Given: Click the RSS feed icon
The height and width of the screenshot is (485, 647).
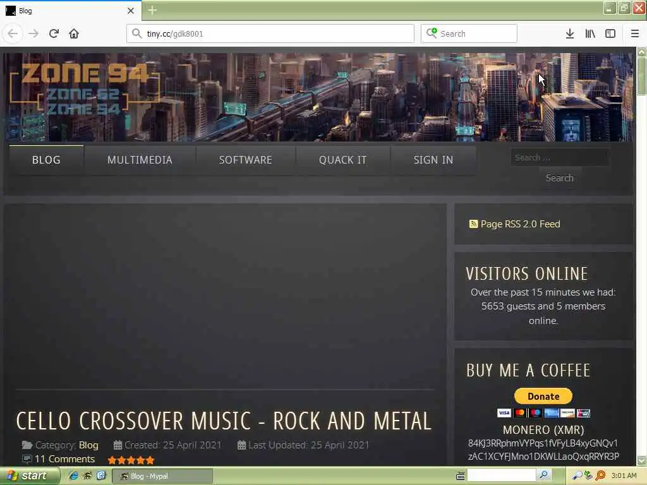Looking at the screenshot, I should pos(473,224).
